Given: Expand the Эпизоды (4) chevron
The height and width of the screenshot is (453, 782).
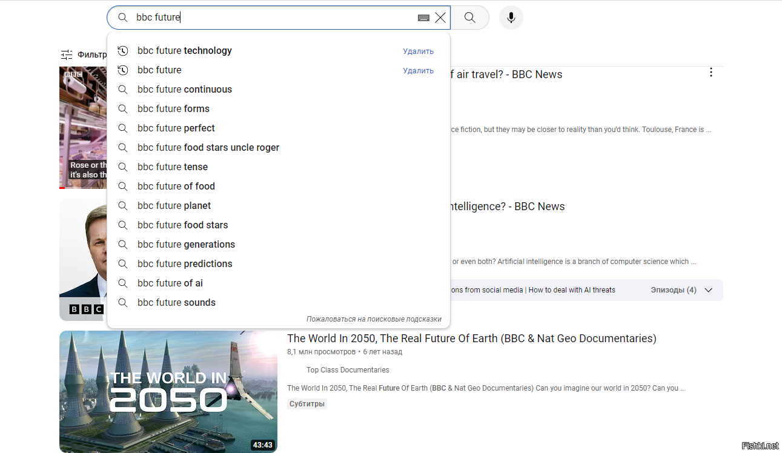Looking at the screenshot, I should point(708,290).
